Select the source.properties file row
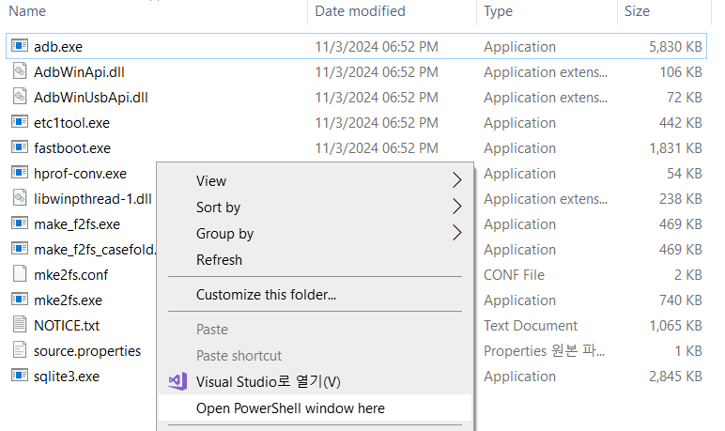Image resolution: width=725 pixels, height=431 pixels. pos(86,350)
